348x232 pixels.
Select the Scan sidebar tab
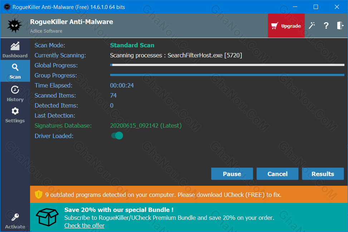tap(15, 71)
